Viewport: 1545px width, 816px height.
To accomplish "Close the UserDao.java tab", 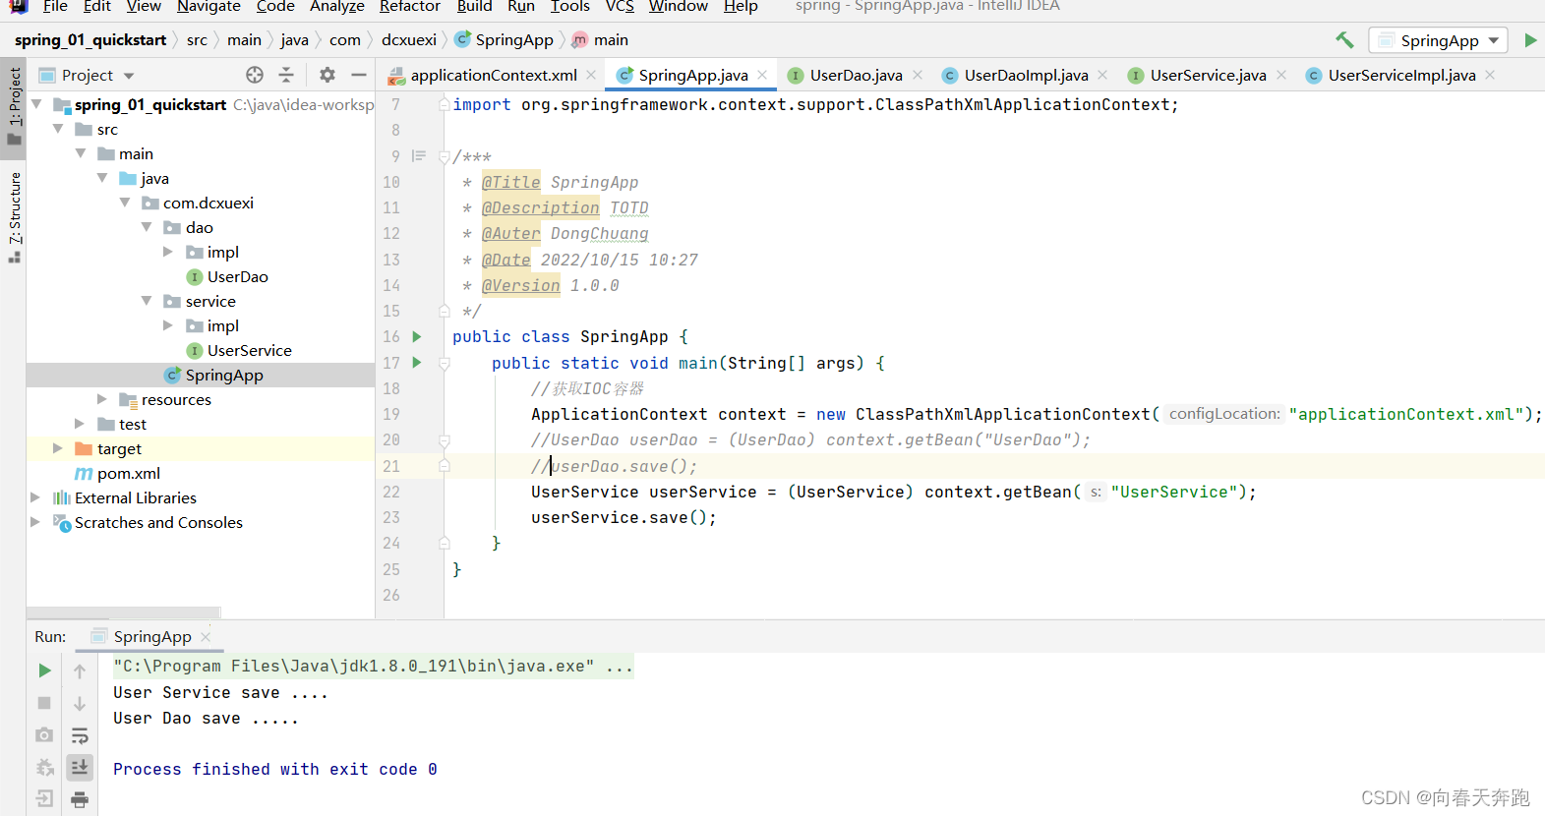I will tap(918, 75).
